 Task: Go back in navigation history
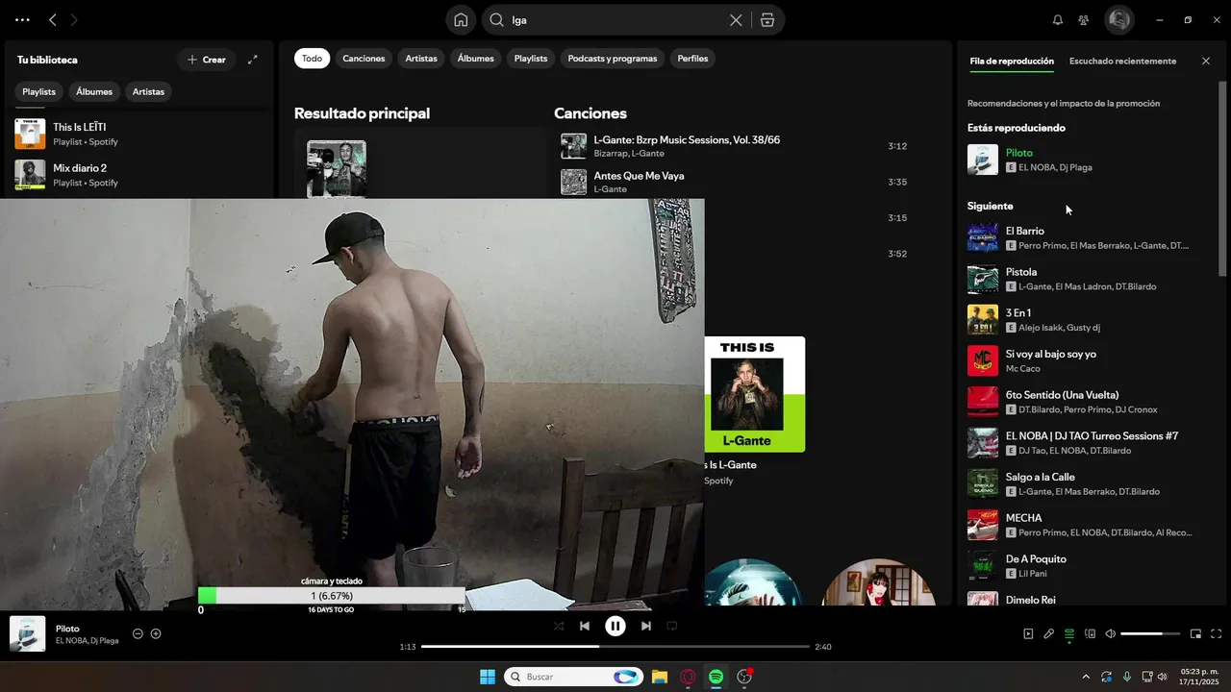coord(53,20)
